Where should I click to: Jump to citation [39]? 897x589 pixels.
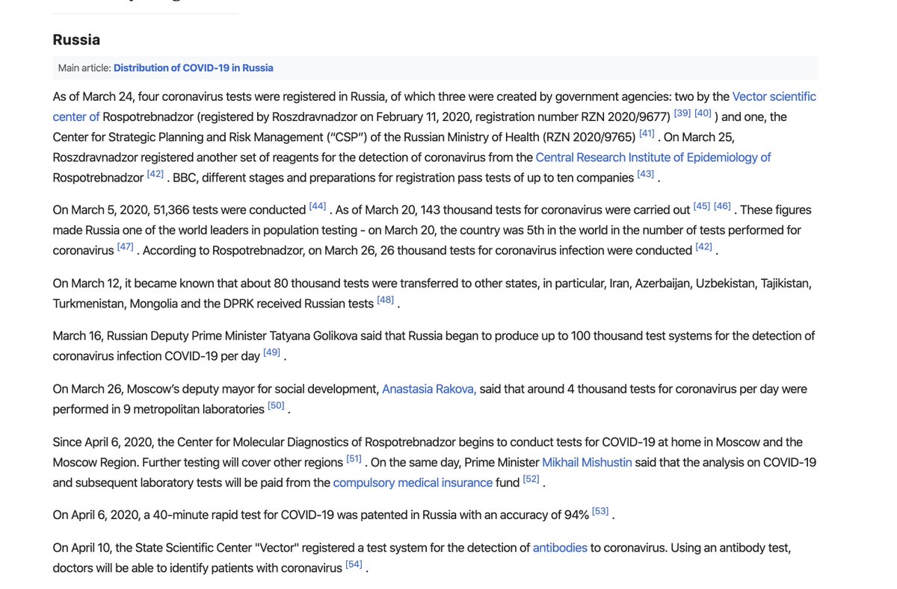[682, 113]
